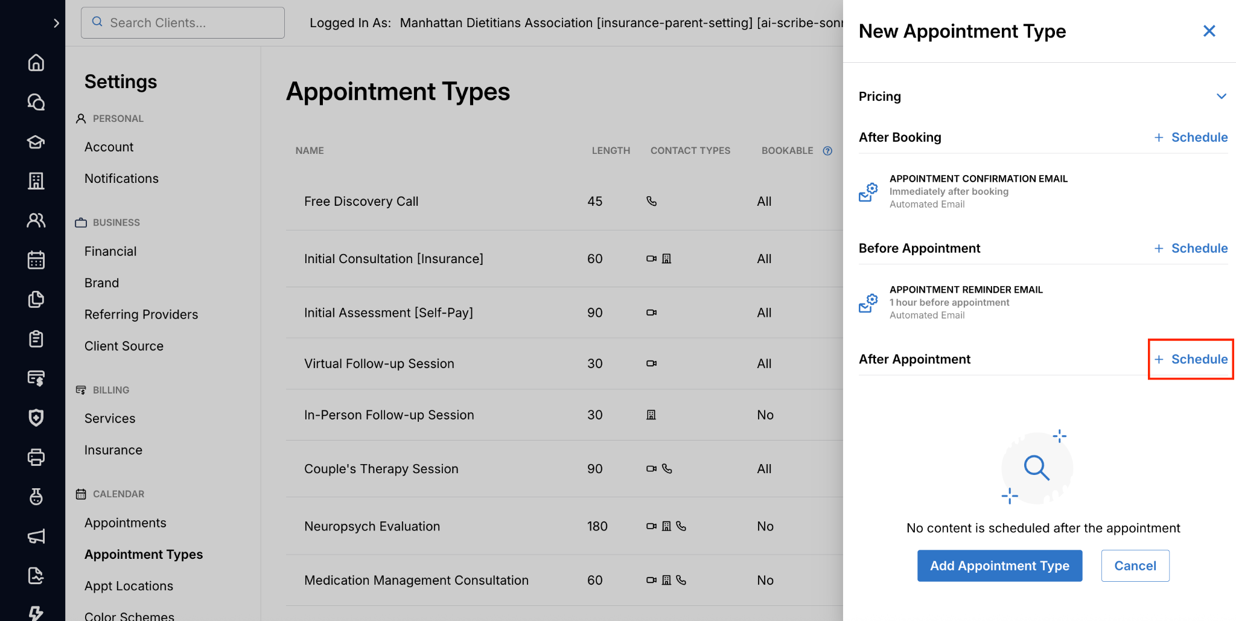Open Client Source settings
Screen dimensions: 1236x621
124,346
